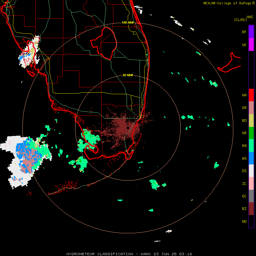Click the WS legend label
The width and height of the screenshot is (256, 256).
tap(244, 158)
